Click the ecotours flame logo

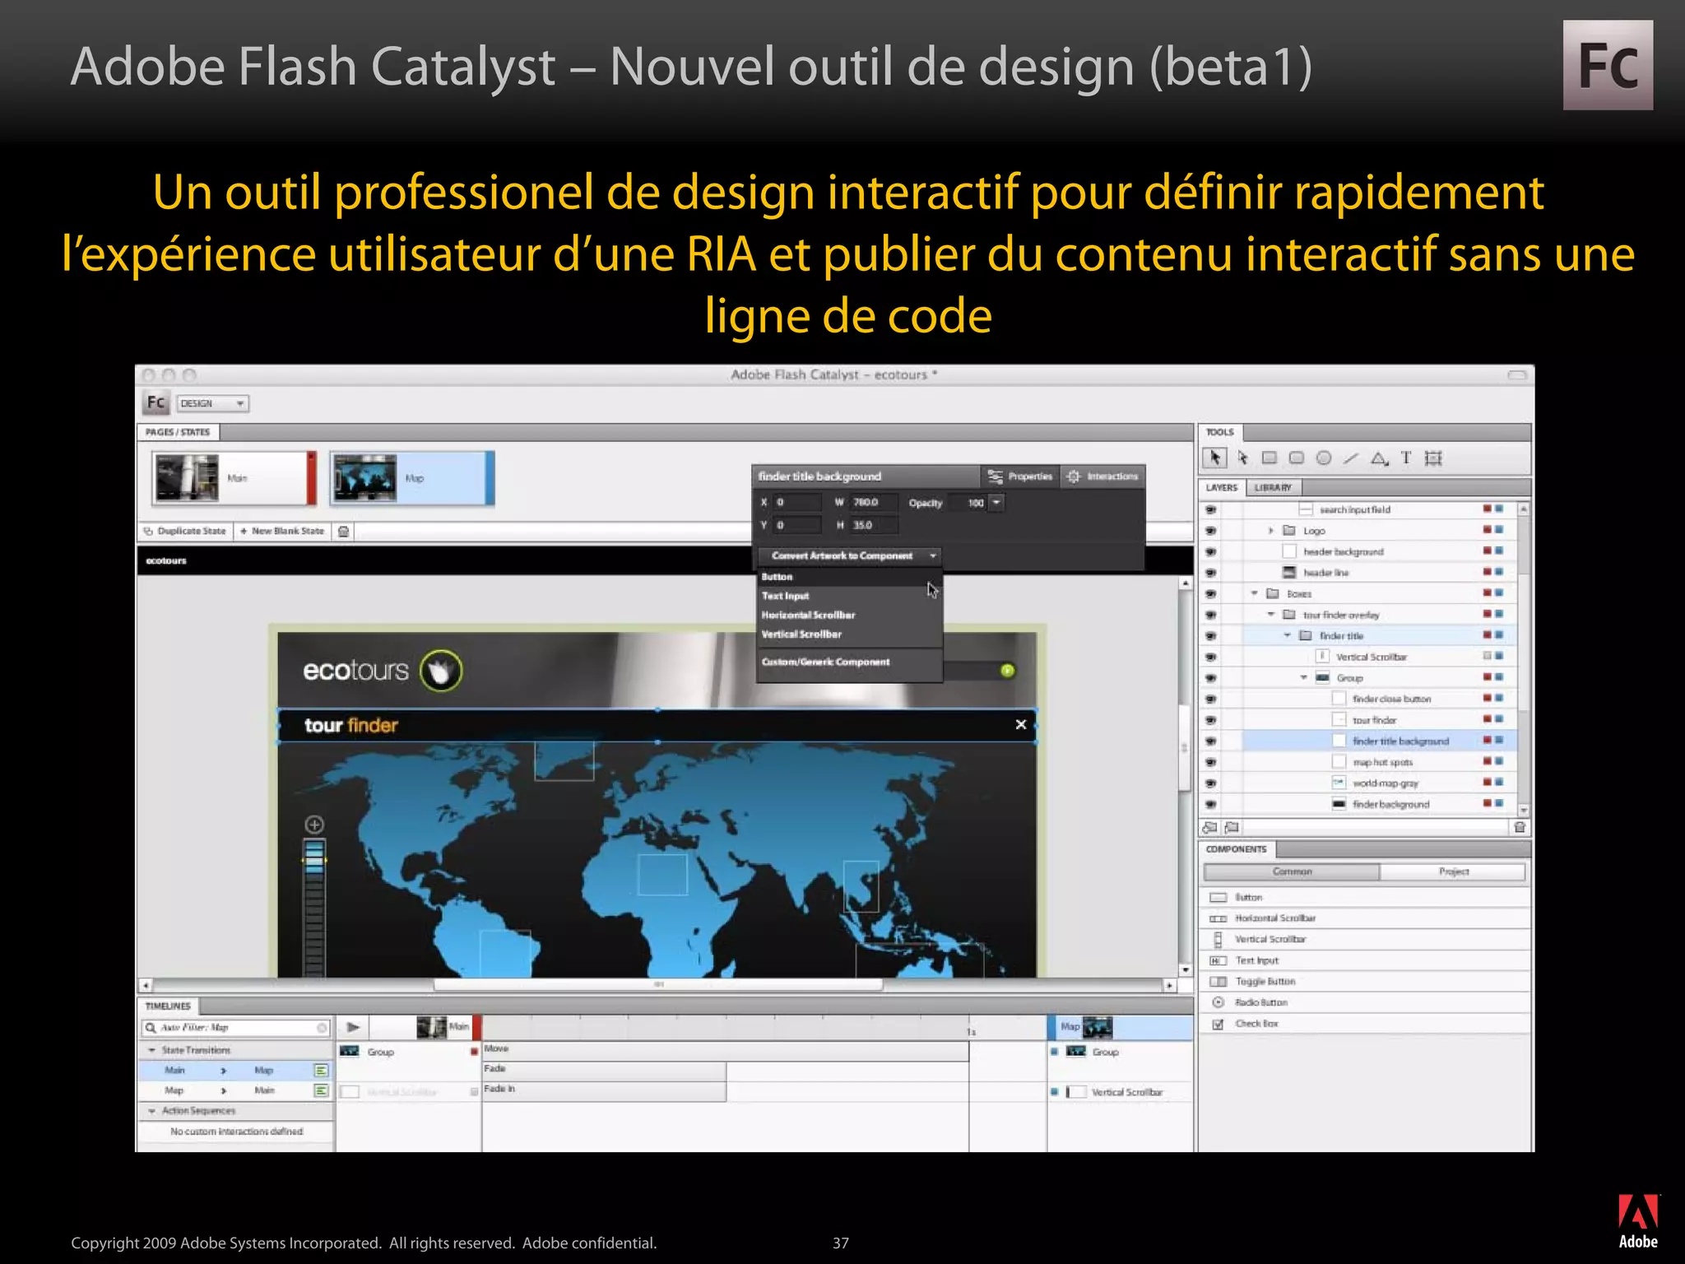click(441, 671)
